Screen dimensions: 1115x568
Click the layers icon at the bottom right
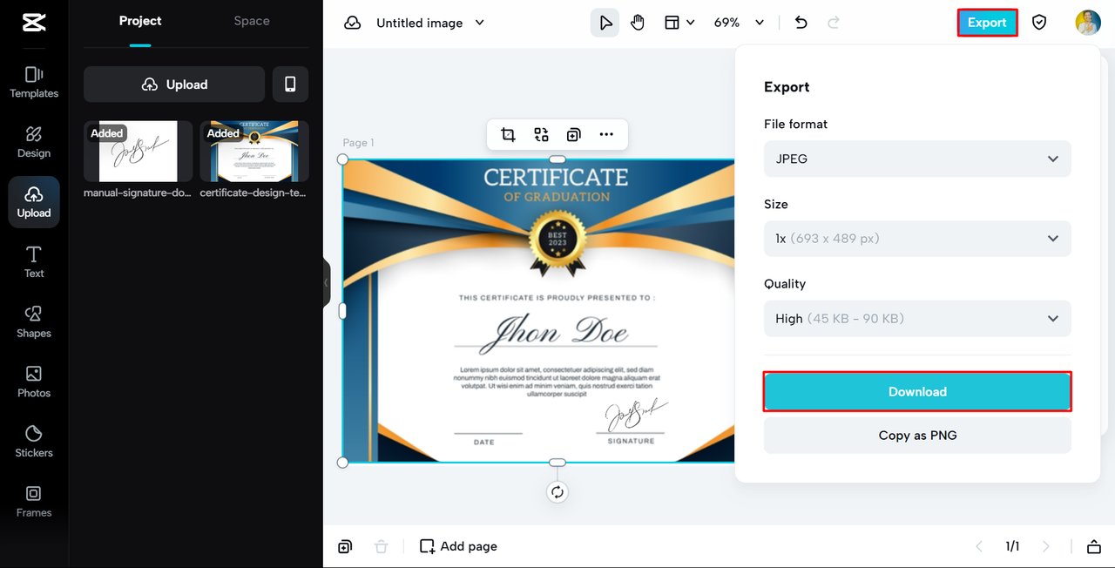[1094, 546]
